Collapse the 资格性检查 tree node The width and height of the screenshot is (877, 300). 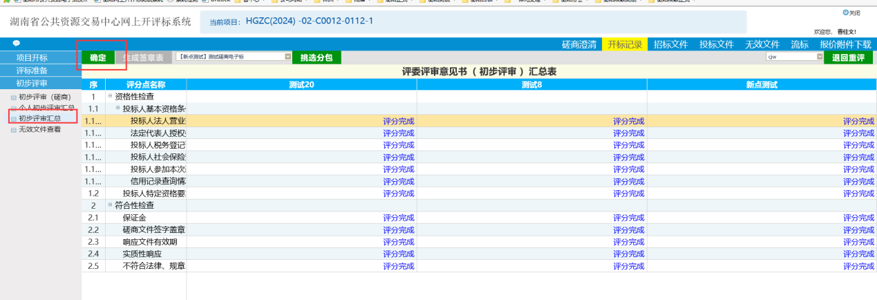point(110,96)
